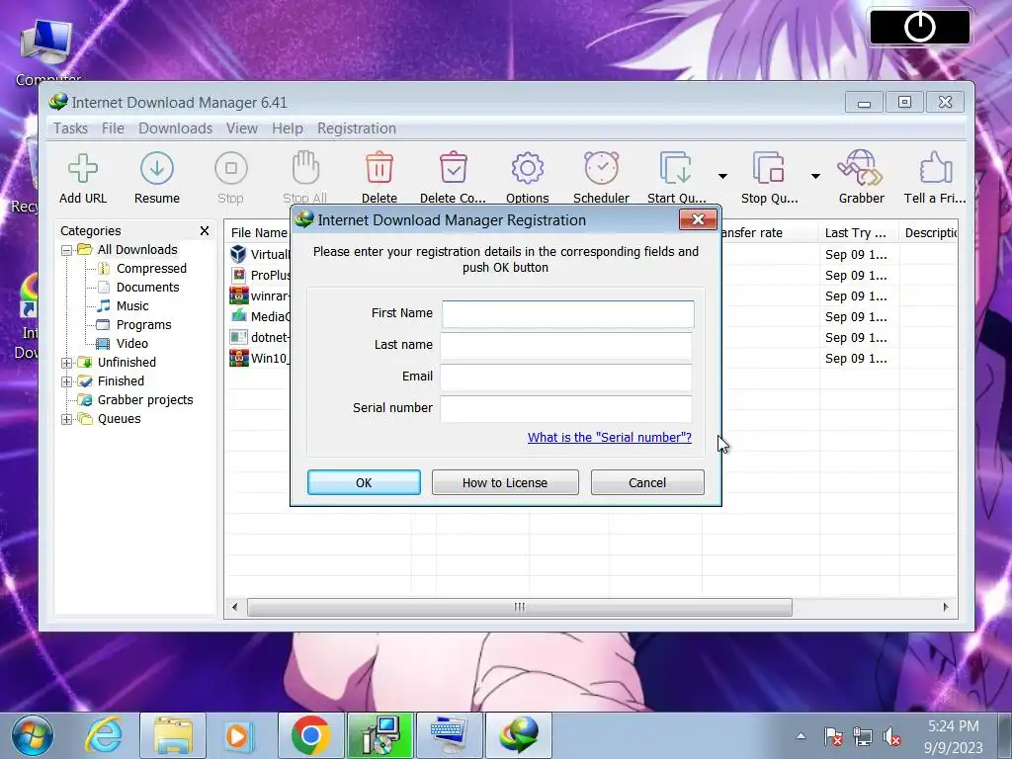Collapse the All Downloads tree node
This screenshot has width=1012, height=759.
coord(66,250)
